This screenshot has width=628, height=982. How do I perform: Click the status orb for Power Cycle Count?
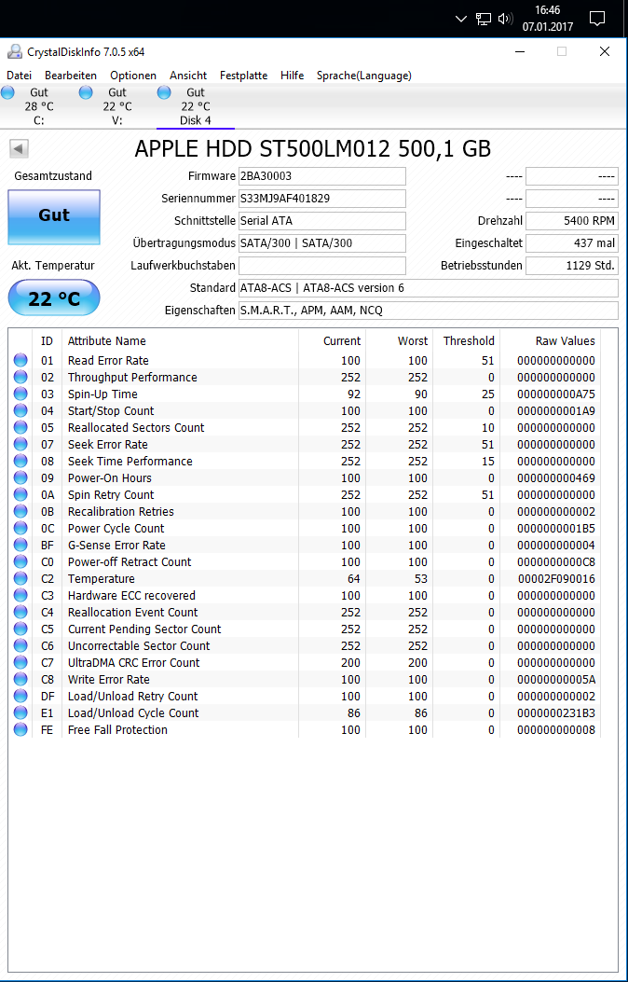(20, 528)
